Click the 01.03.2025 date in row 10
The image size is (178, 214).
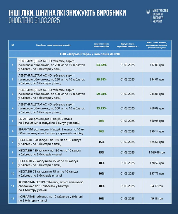tap(128, 173)
